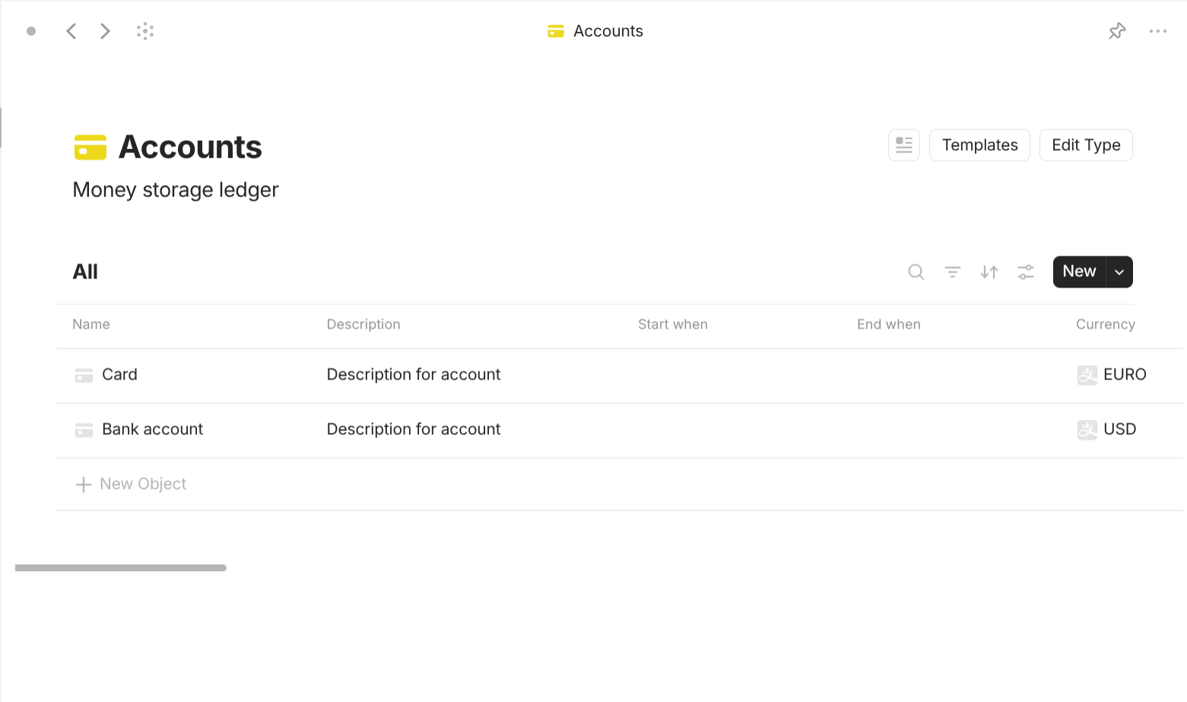Pin the Accounts page using the pin icon
This screenshot has width=1187, height=702.
(x=1116, y=30)
